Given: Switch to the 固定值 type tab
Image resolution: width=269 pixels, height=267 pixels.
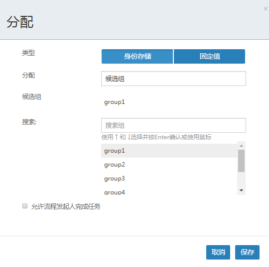Looking at the screenshot, I should pyautogui.click(x=209, y=56).
